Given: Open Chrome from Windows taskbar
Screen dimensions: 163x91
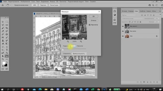Looking at the screenshot, I should click(x=99, y=89).
